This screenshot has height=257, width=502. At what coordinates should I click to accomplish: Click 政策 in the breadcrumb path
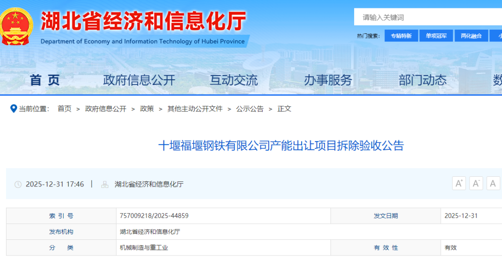pyautogui.click(x=147, y=109)
